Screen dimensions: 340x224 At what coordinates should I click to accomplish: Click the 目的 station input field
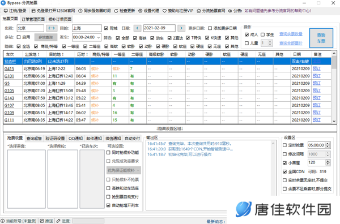coord(87,28)
